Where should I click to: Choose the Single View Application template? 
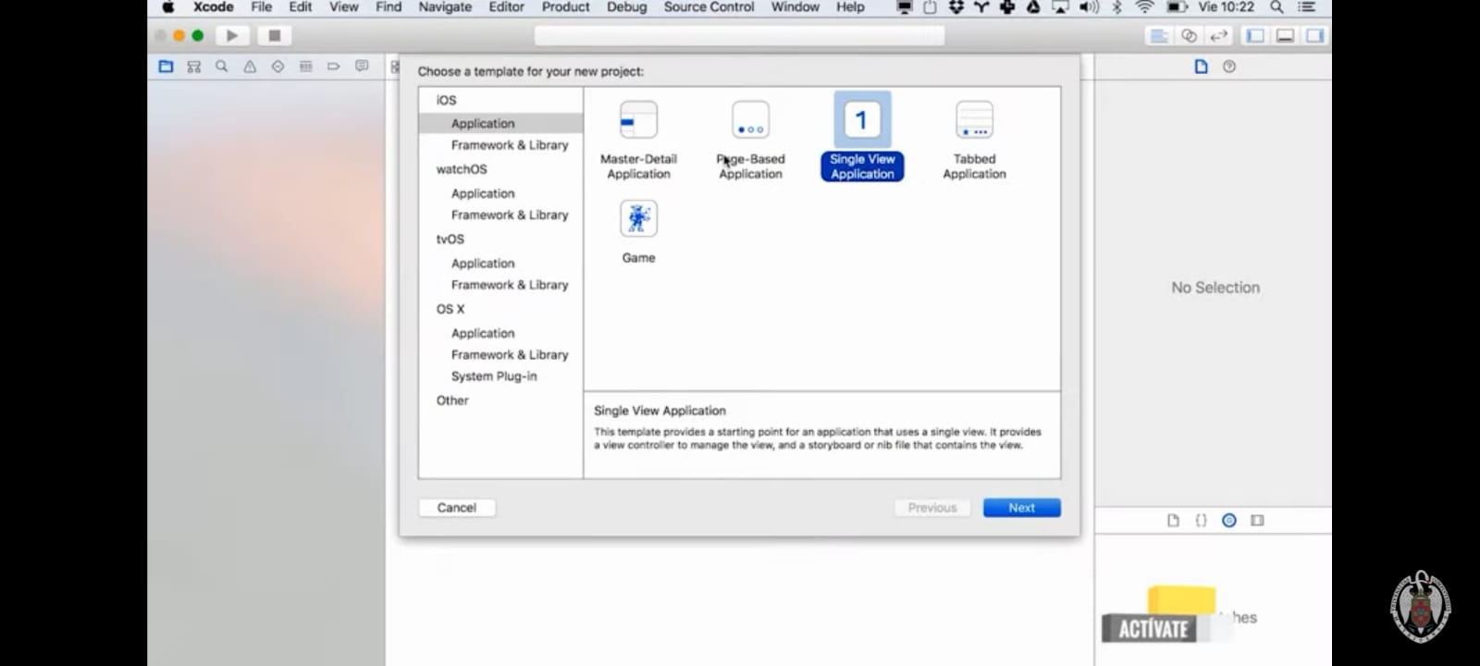[x=862, y=137]
